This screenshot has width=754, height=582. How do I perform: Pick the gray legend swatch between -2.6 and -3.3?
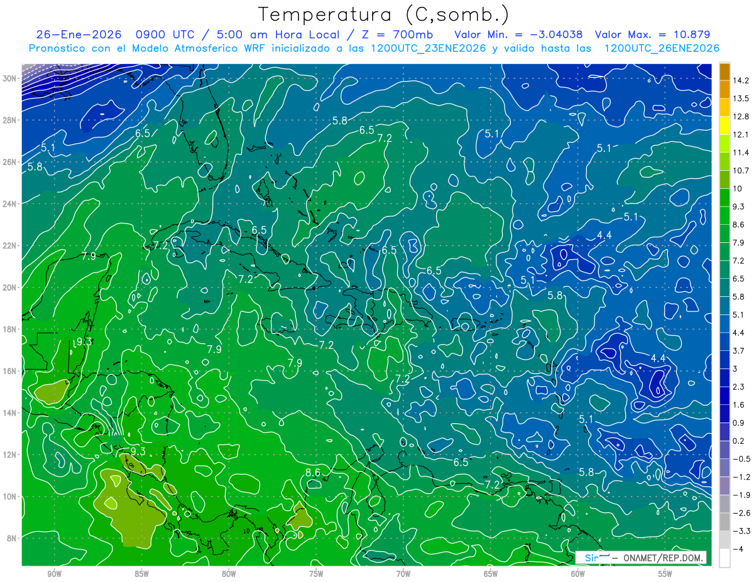click(724, 522)
